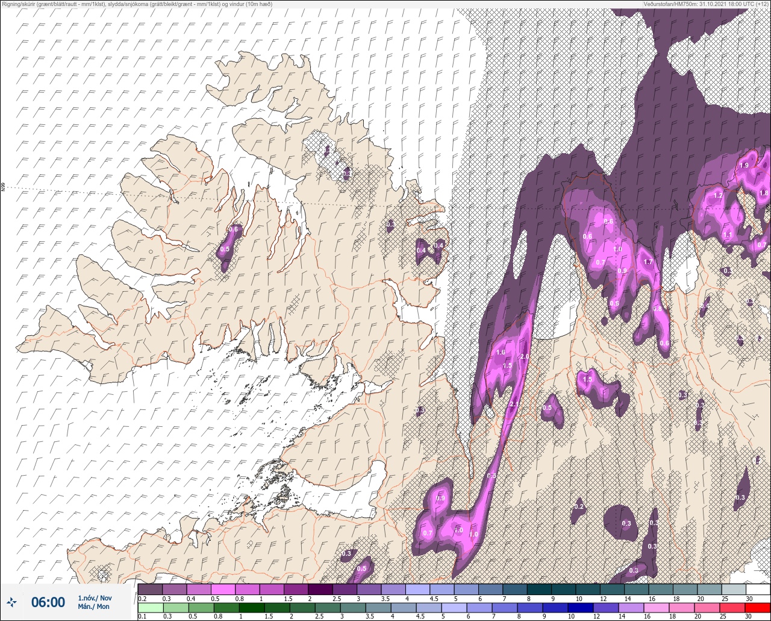Click the 1.8 precipitation value on the map
771x621 pixels.
(764, 193)
